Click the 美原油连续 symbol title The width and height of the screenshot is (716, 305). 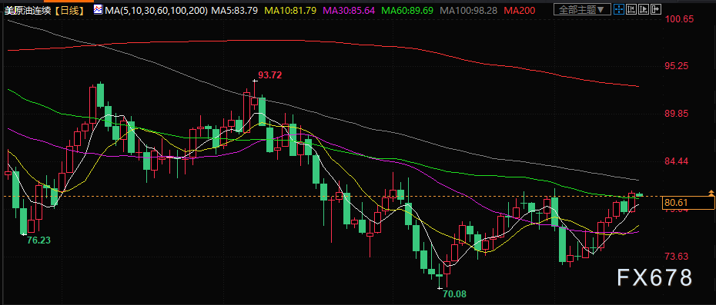[x=28, y=10]
